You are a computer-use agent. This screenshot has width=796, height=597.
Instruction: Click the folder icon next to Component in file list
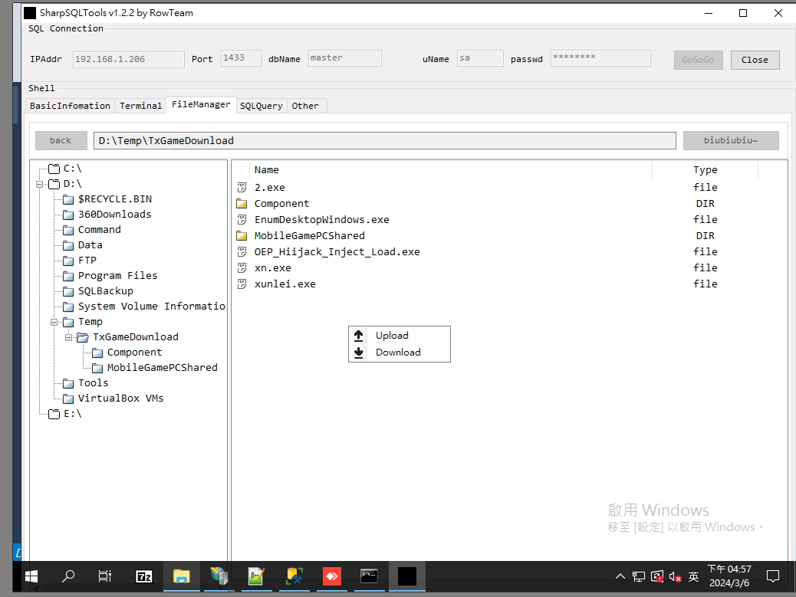[242, 204]
